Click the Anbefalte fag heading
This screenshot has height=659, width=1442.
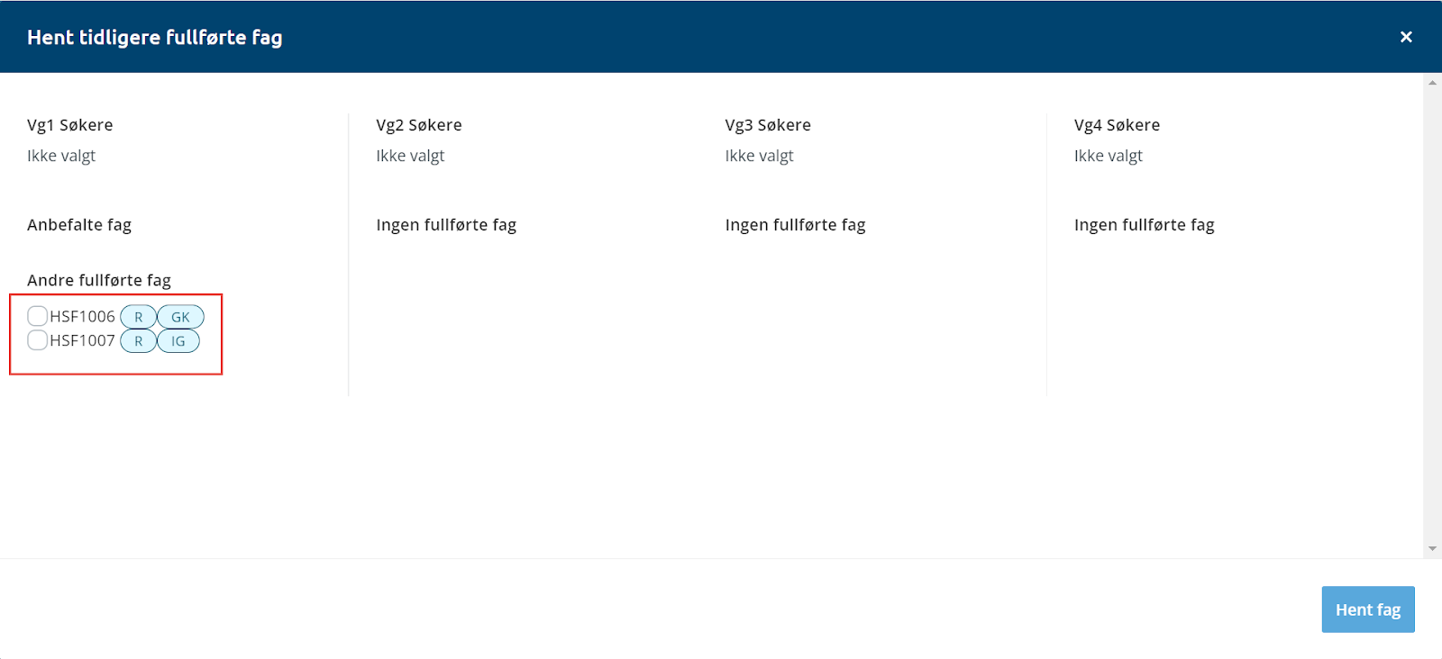click(x=79, y=225)
